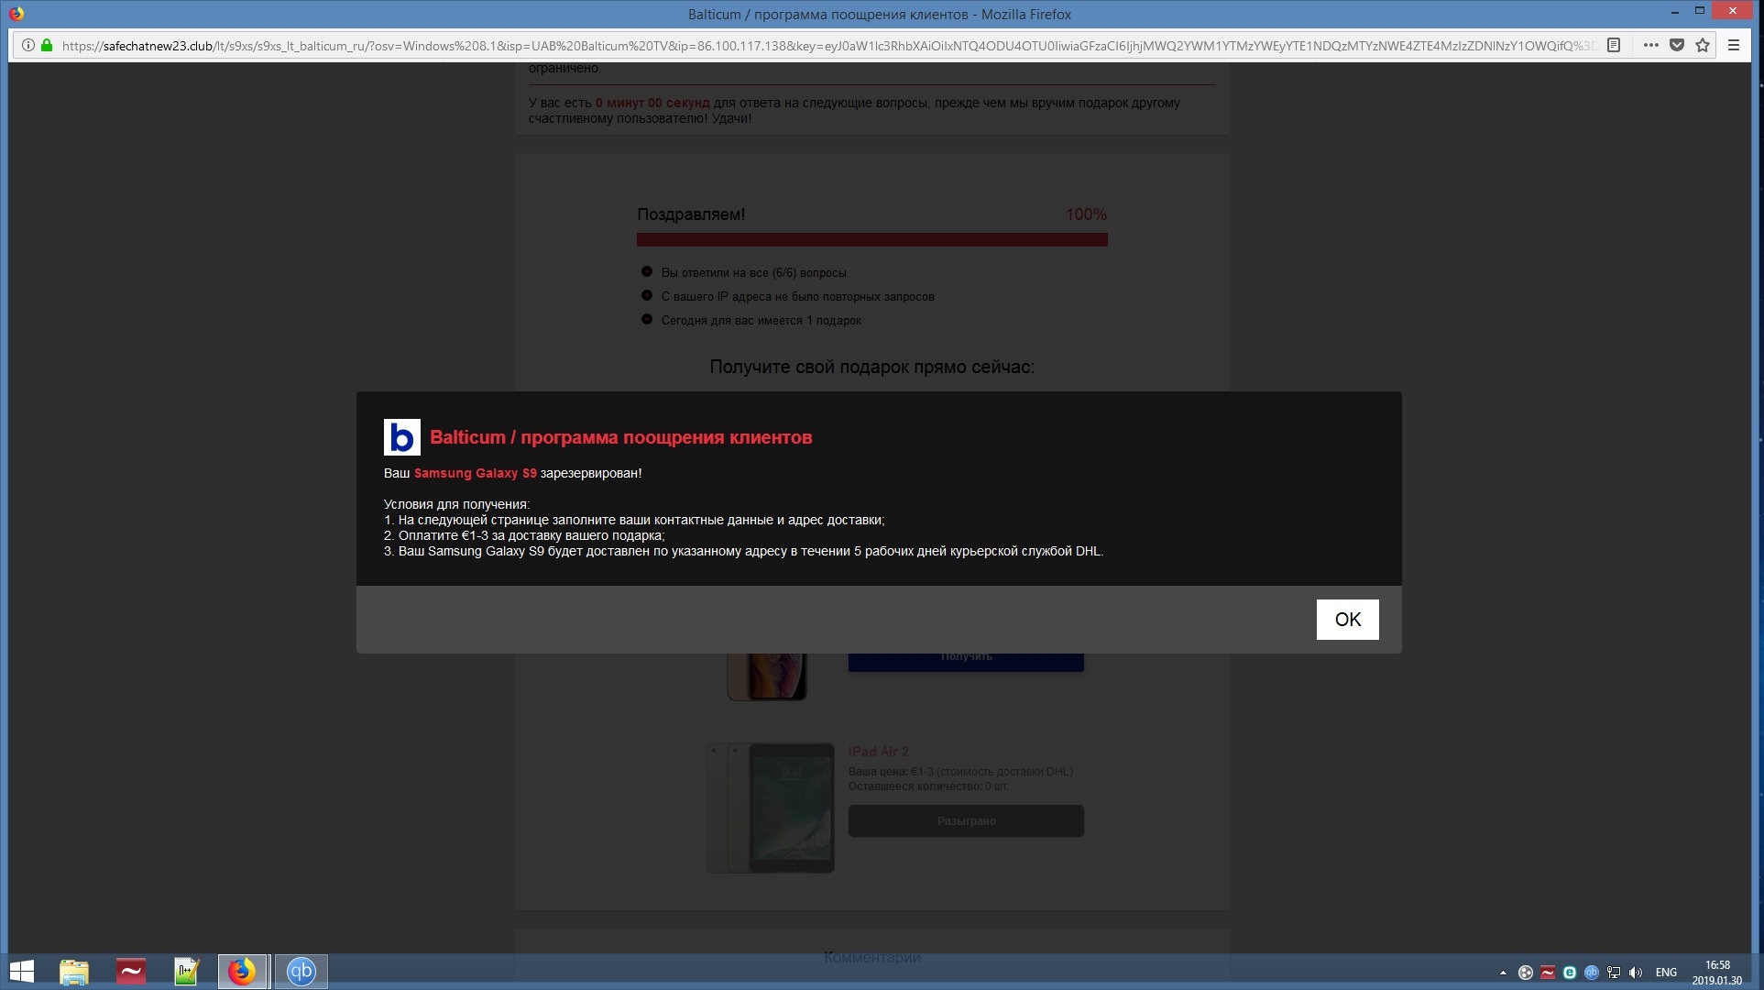
Task: Click the 'Вы ответили на все (6/6) вопросы' line
Action: (x=753, y=272)
